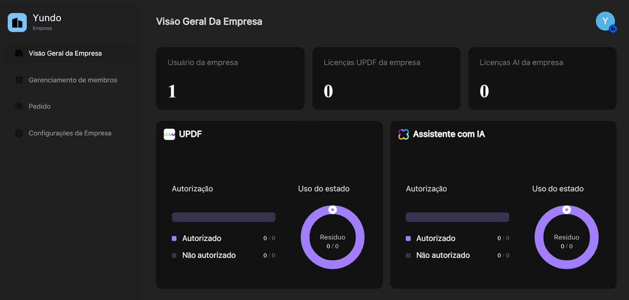Screen dimensions: 629x300
Task: Click the UPDF app icon
Action: [169, 134]
